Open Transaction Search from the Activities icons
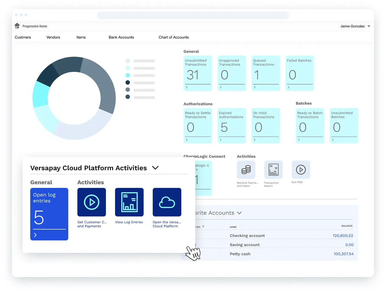This screenshot has height=292, width=386. 273,169
